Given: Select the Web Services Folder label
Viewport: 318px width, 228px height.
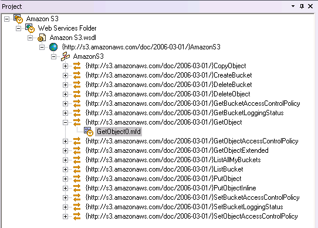Looking at the screenshot, I should click(x=67, y=28).
